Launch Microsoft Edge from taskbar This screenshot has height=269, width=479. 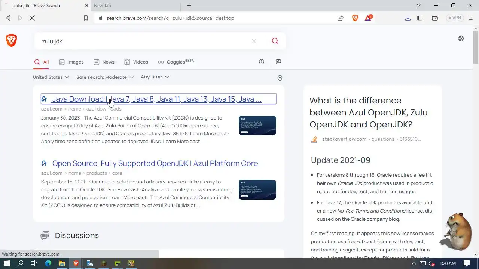[x=48, y=263]
